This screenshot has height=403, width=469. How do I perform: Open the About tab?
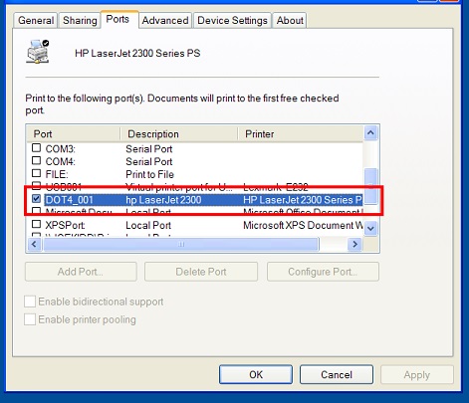coord(290,21)
